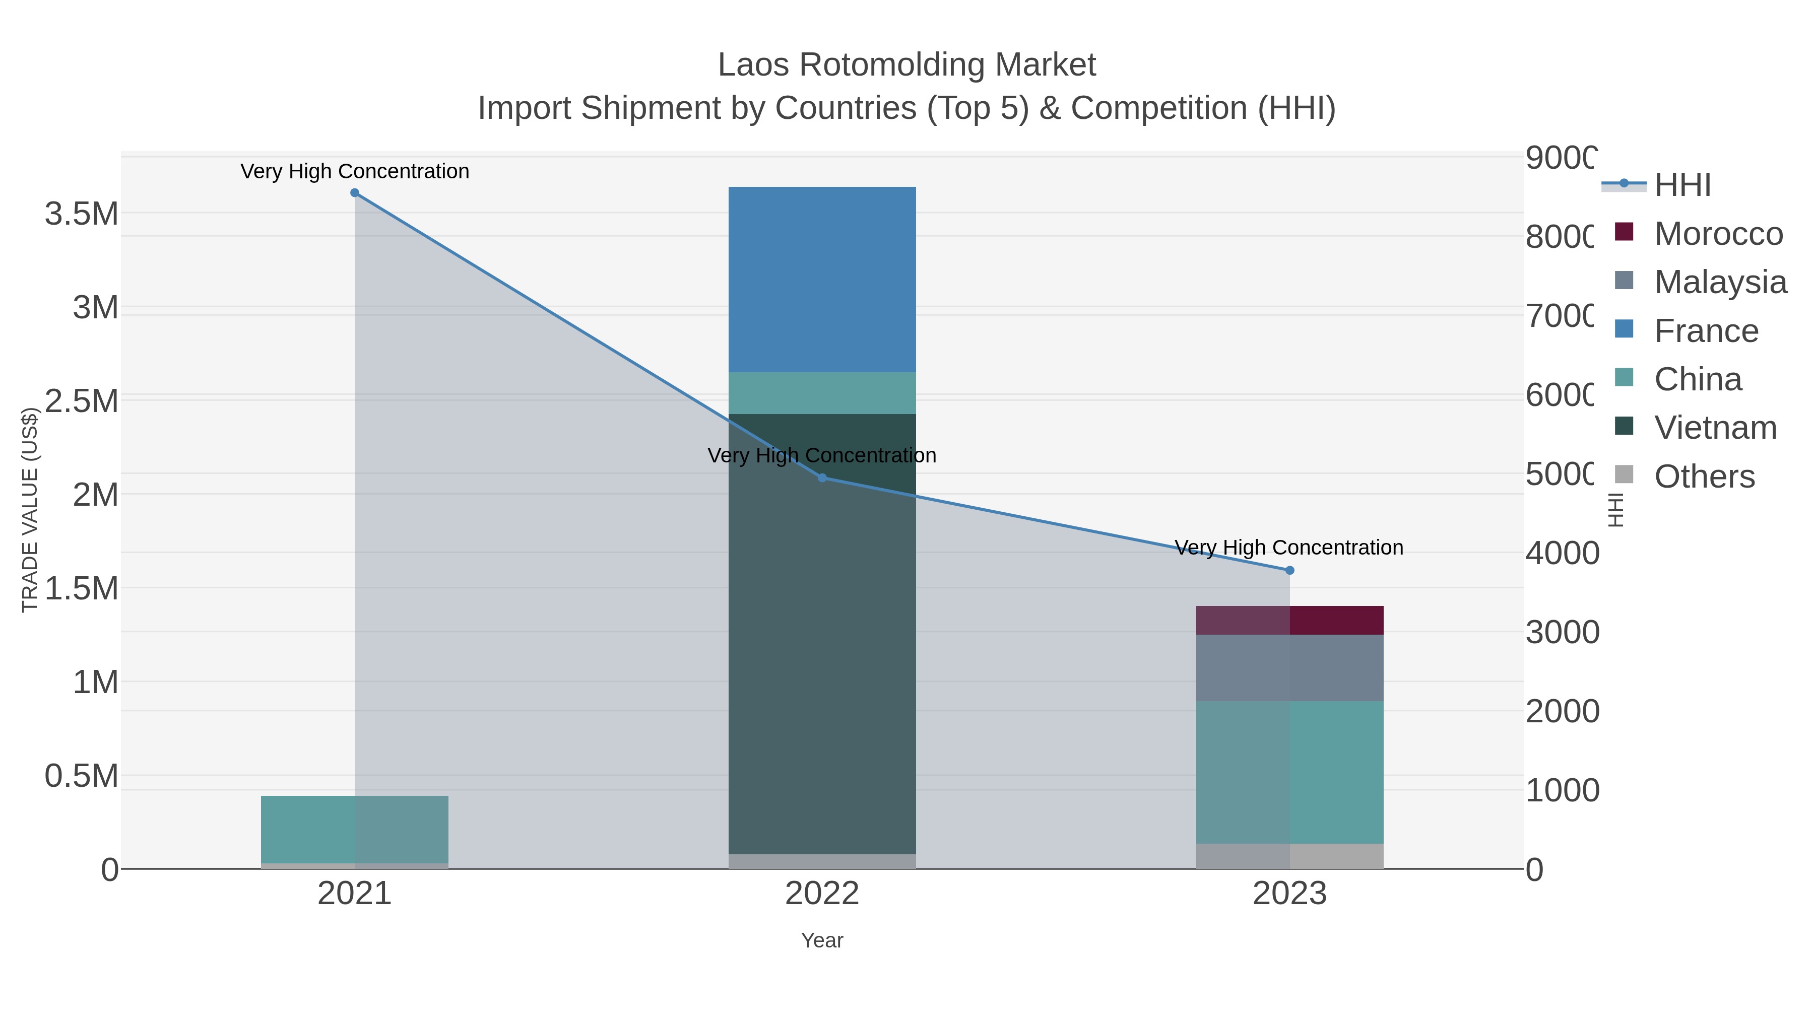Click the Vietnam dark green legend swatch
Viewport: 1814px width, 1020px height.
point(1624,426)
